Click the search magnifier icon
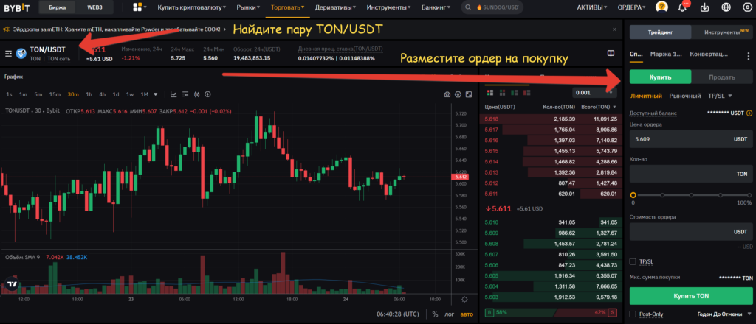The image size is (756, 324). [x=469, y=7]
